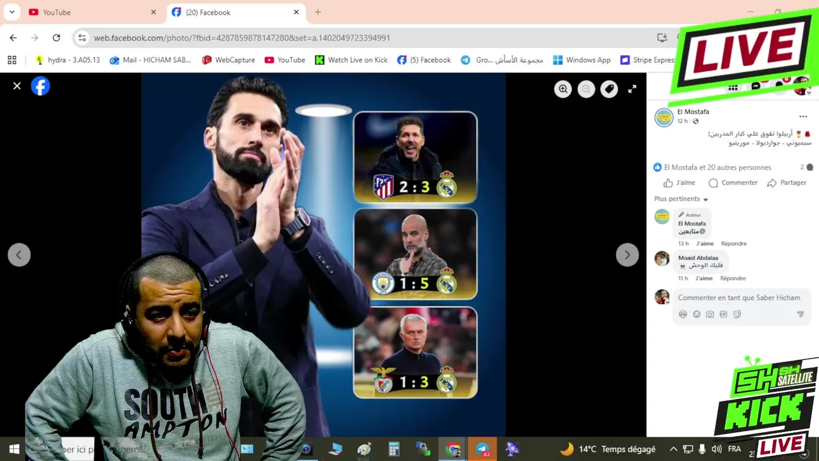The height and width of the screenshot is (461, 819).
Task: Close the photo viewer with the X
Action: [x=17, y=86]
